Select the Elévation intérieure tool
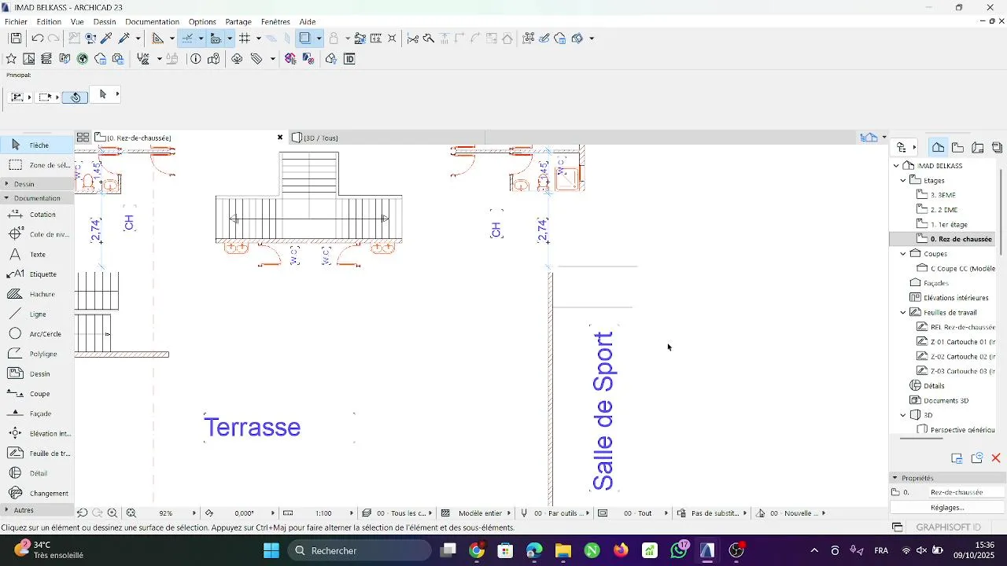Viewport: 1007px width, 566px height. (x=37, y=433)
